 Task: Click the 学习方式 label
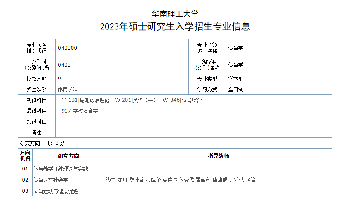point(207,89)
